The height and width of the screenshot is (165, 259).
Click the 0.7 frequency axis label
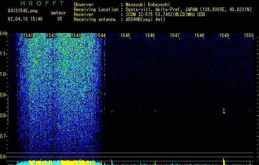point(3,136)
